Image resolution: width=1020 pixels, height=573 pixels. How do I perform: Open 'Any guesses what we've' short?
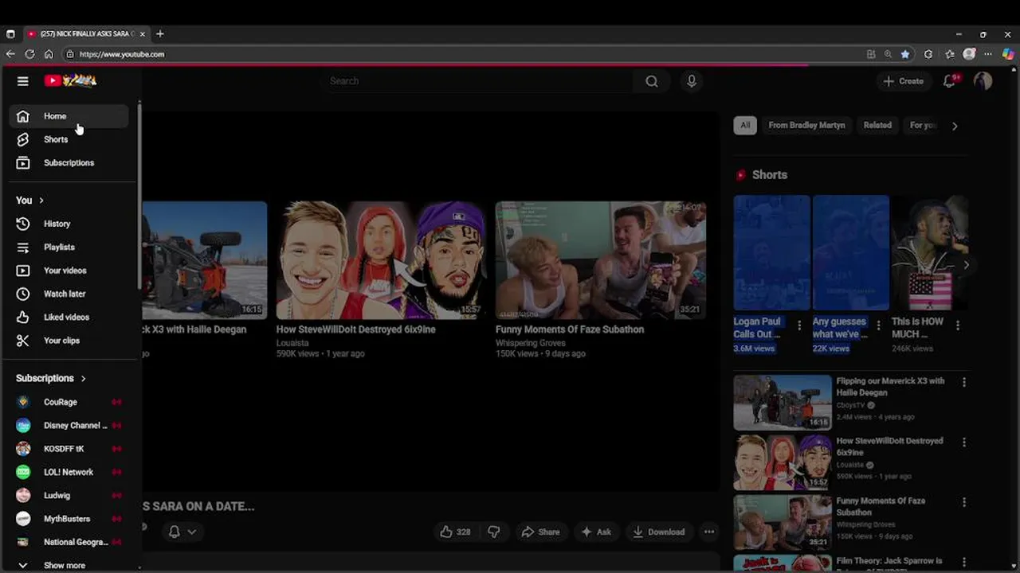click(x=851, y=253)
